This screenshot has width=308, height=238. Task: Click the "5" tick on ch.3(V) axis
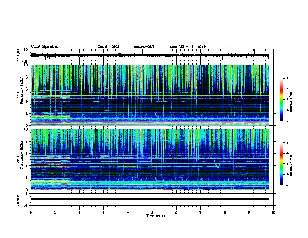coord(27,193)
